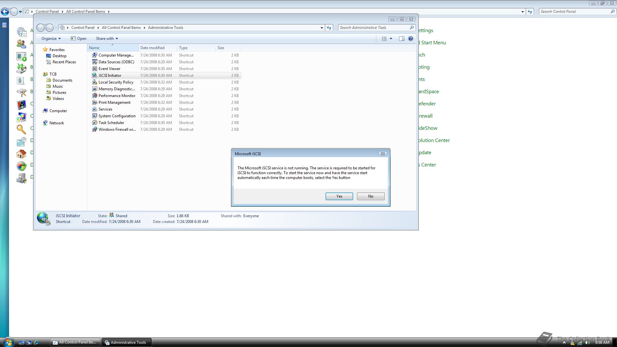Image resolution: width=617 pixels, height=347 pixels.
Task: Click the Forward arrow in Administrative Tools
Action: pyautogui.click(x=49, y=28)
